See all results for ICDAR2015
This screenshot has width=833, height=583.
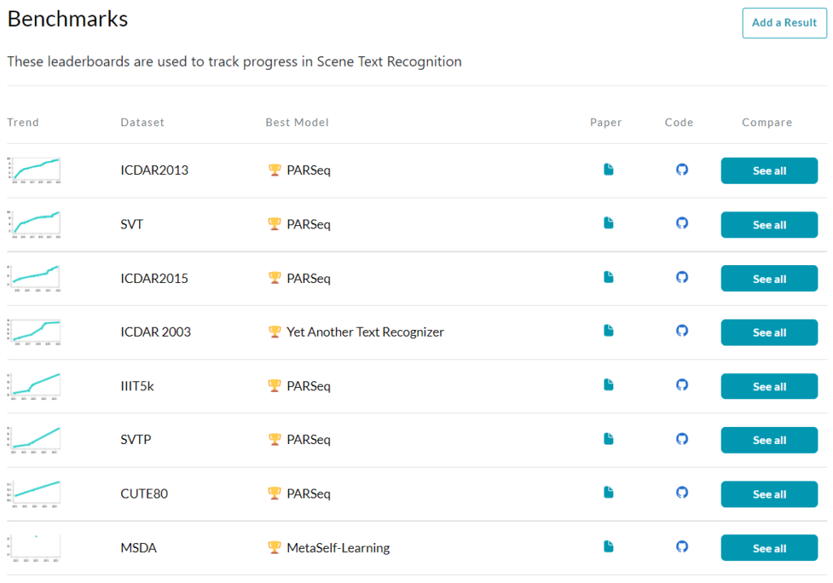click(x=769, y=277)
